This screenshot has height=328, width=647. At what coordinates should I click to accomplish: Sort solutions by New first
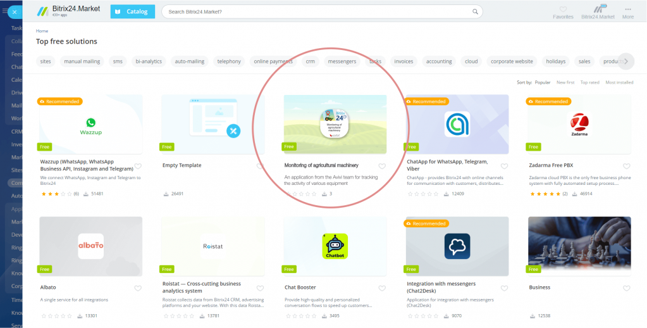[x=565, y=82]
